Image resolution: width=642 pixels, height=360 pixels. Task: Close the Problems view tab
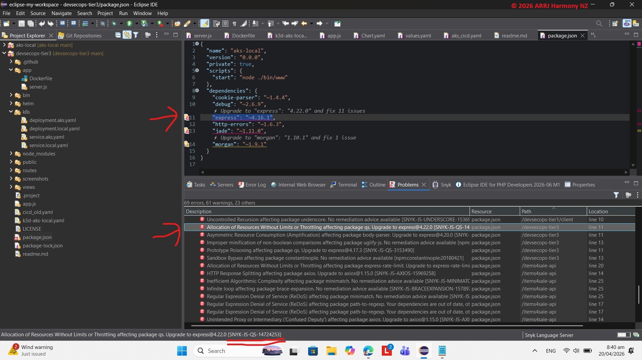(x=424, y=185)
